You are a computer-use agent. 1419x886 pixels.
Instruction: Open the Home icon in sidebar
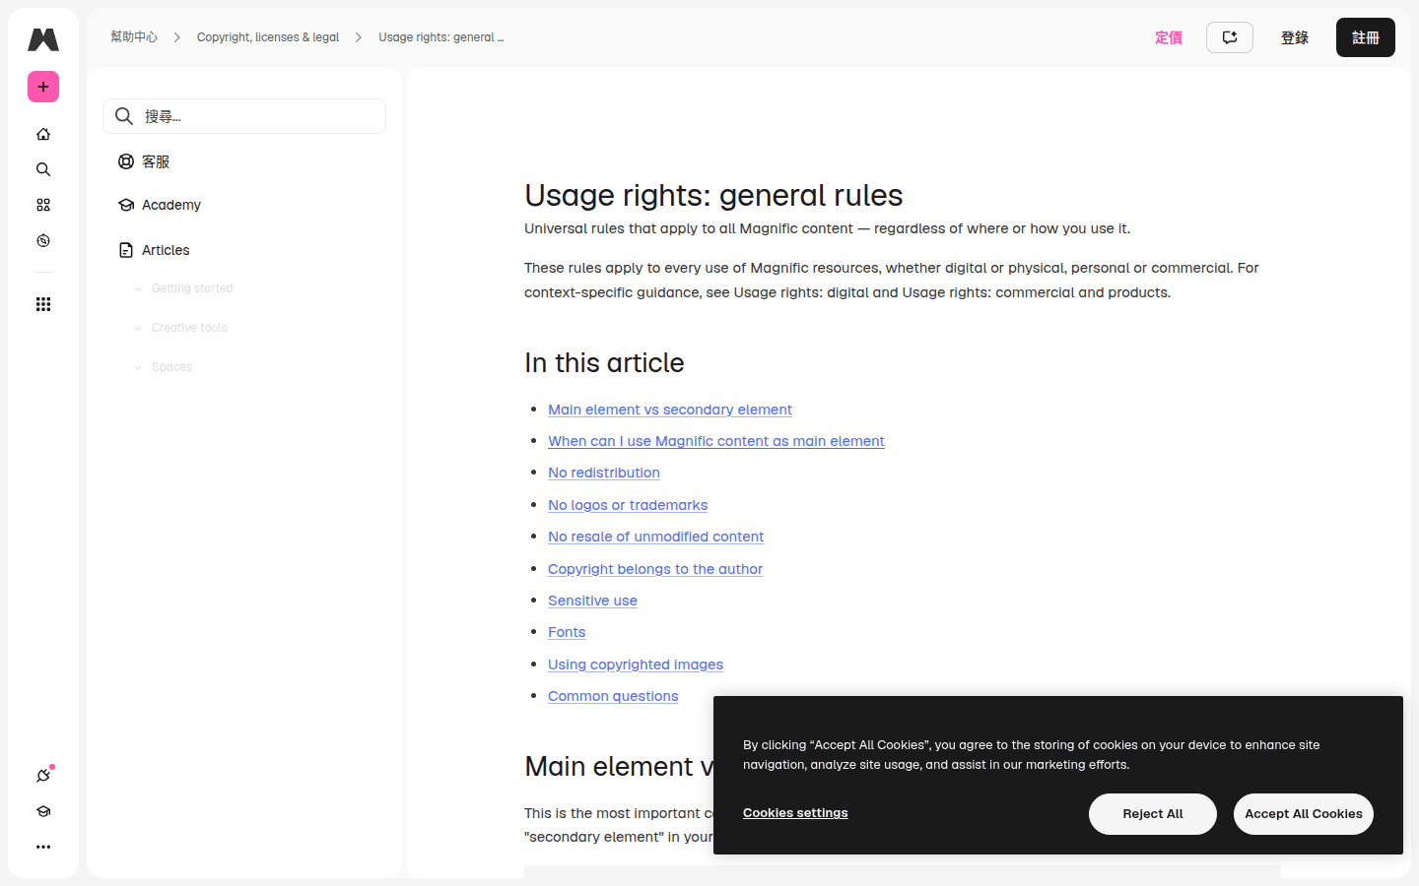click(x=43, y=134)
